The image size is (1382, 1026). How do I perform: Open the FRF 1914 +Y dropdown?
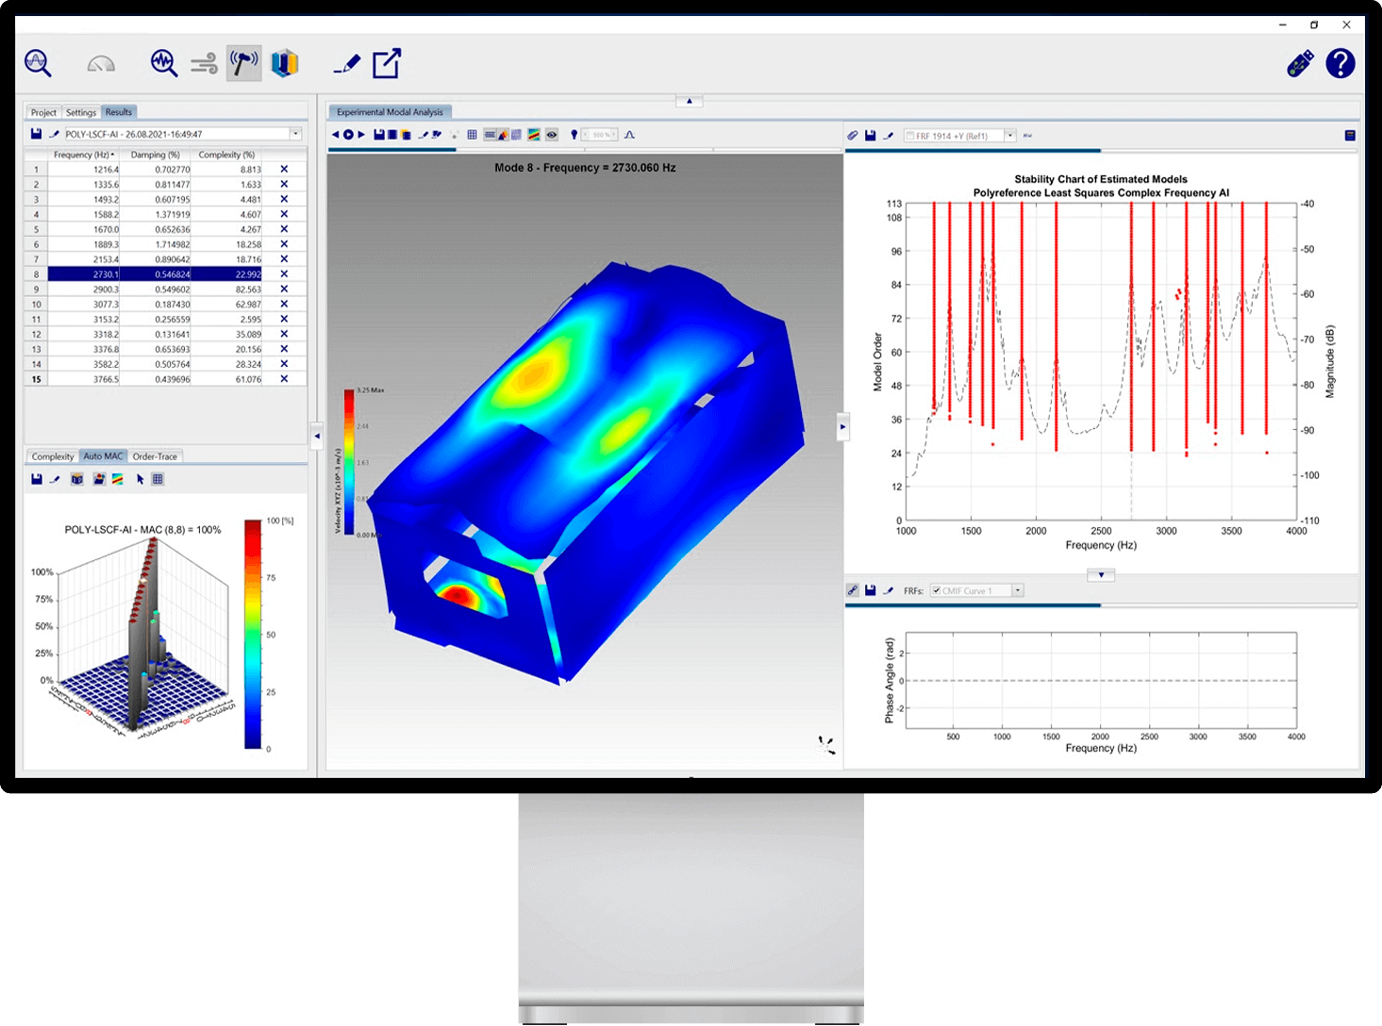pos(1010,136)
